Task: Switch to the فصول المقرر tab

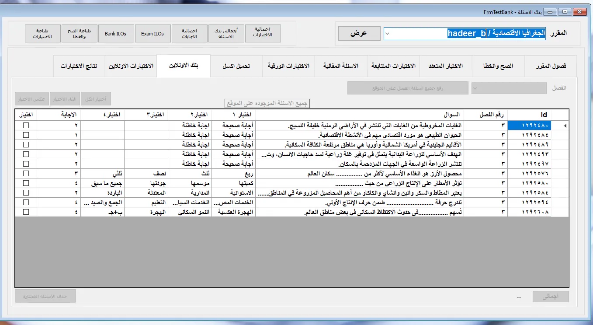Action: pyautogui.click(x=551, y=66)
